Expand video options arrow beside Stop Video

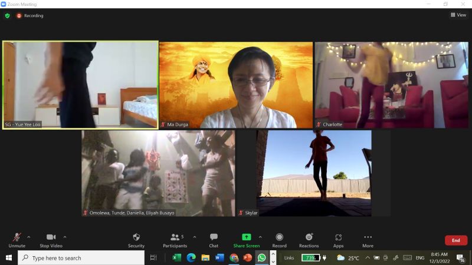coord(65,237)
